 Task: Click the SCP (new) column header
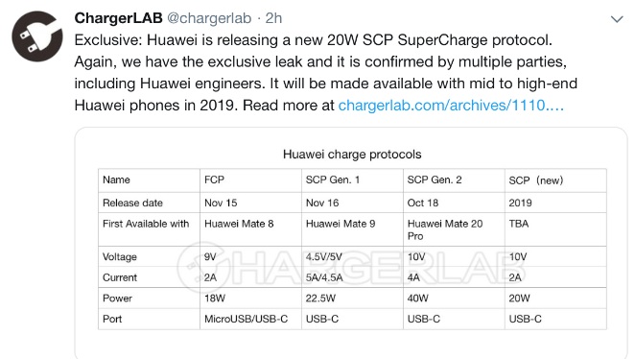[555, 180]
